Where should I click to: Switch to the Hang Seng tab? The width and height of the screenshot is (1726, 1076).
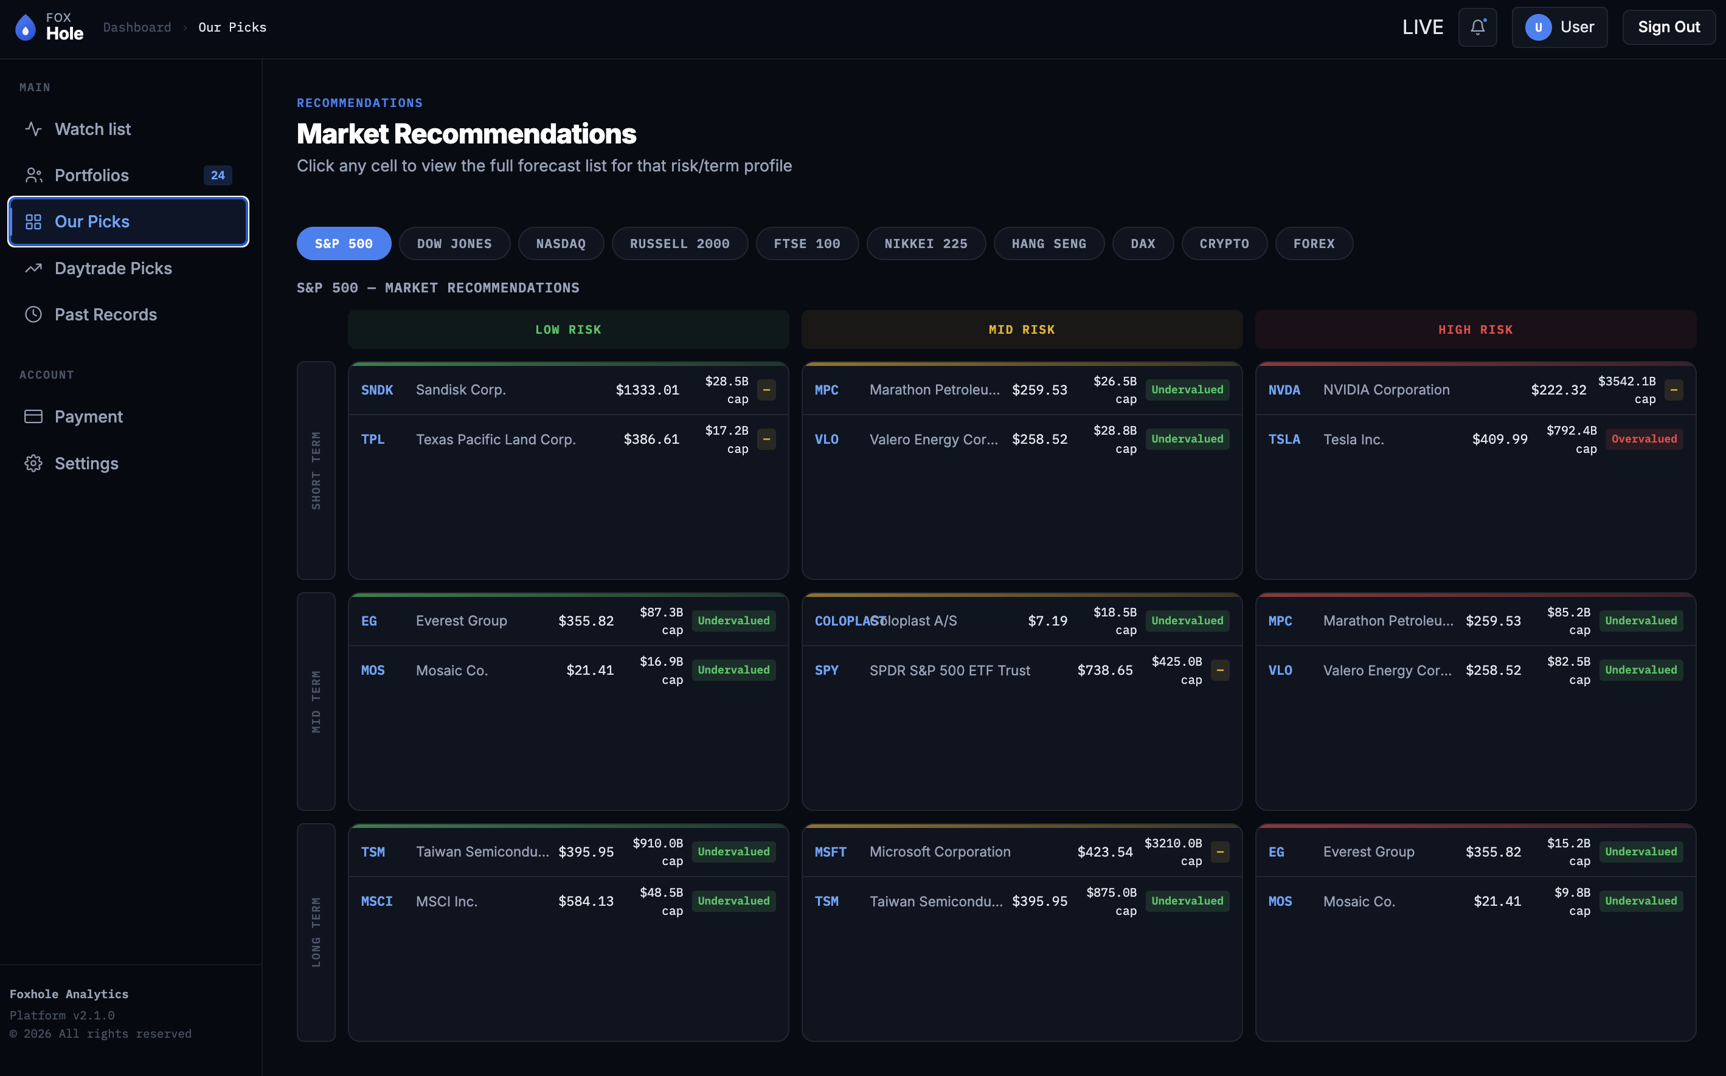pyautogui.click(x=1049, y=243)
